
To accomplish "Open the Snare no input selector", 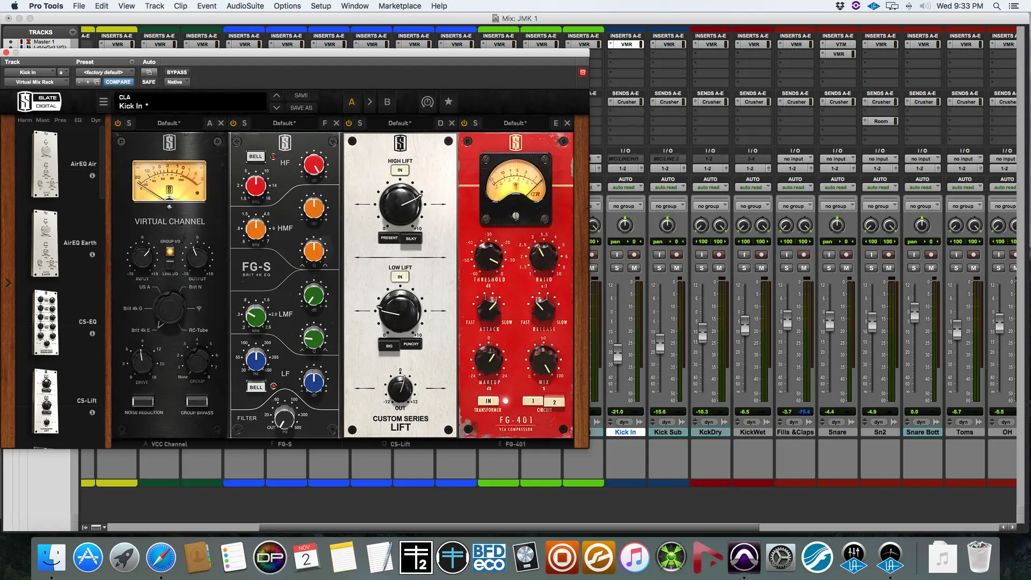I will pos(838,159).
